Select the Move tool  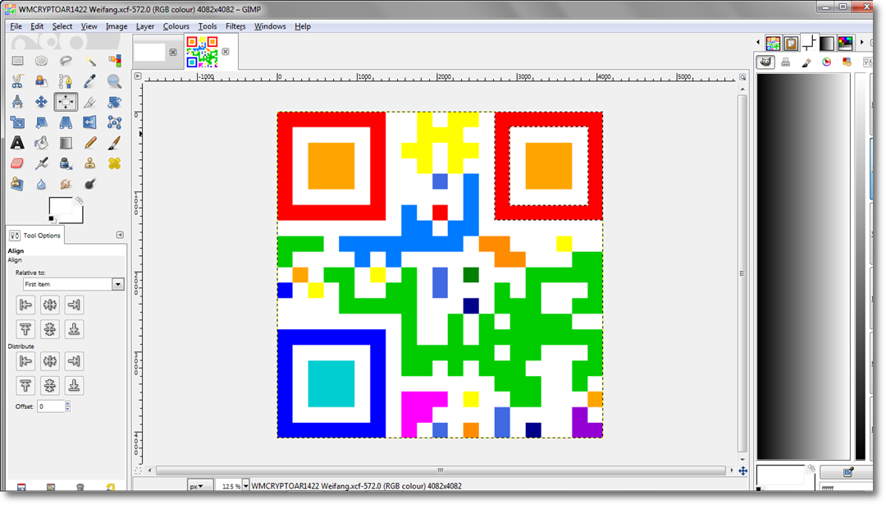pos(41,102)
